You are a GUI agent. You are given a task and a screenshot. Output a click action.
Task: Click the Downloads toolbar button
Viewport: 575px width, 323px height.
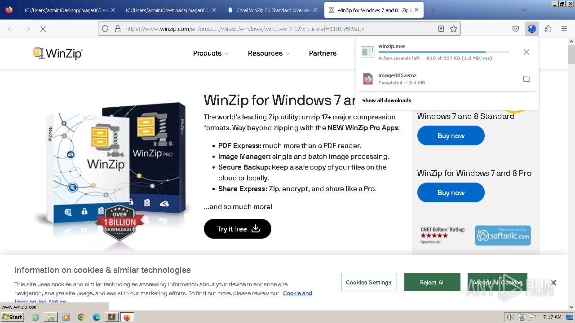coord(532,29)
